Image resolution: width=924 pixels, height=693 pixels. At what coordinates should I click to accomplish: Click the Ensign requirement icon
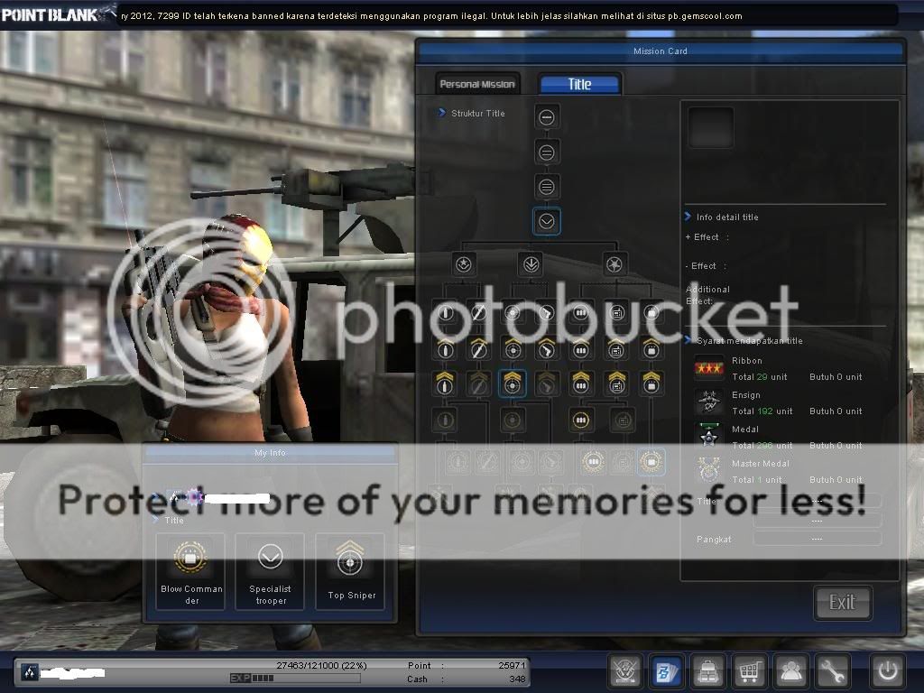[709, 402]
